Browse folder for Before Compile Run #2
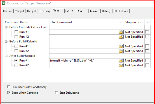The height and width of the screenshot is (104, 155). [121, 37]
